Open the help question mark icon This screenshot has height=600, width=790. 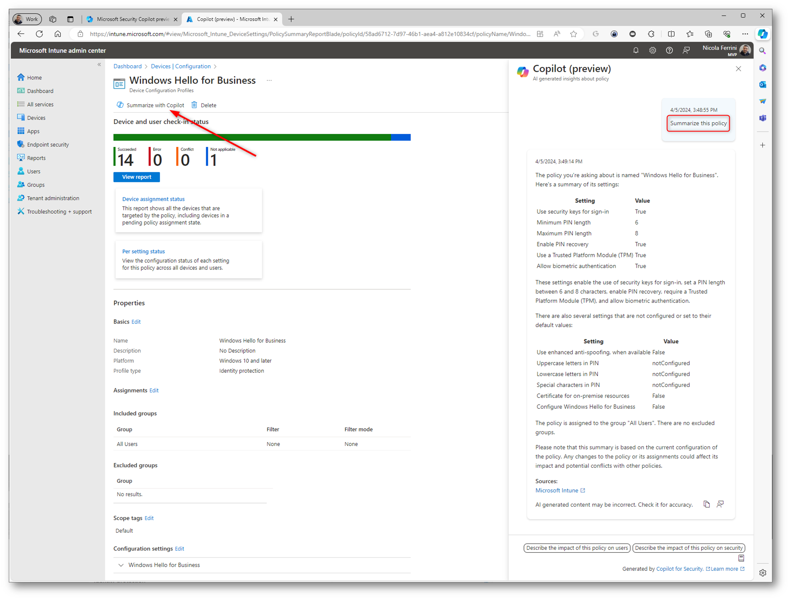(669, 51)
